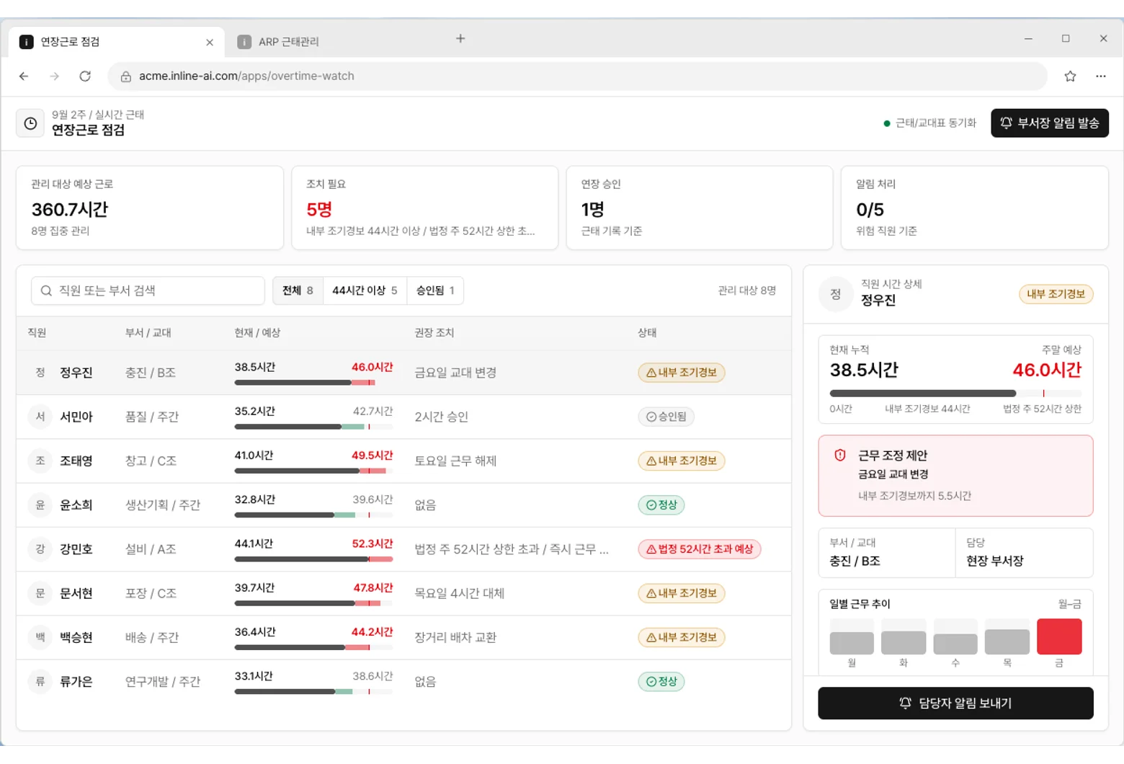This screenshot has height=764, width=1124.
Task: Click 연구개발 / 주간 department cell
Action: pos(163,681)
